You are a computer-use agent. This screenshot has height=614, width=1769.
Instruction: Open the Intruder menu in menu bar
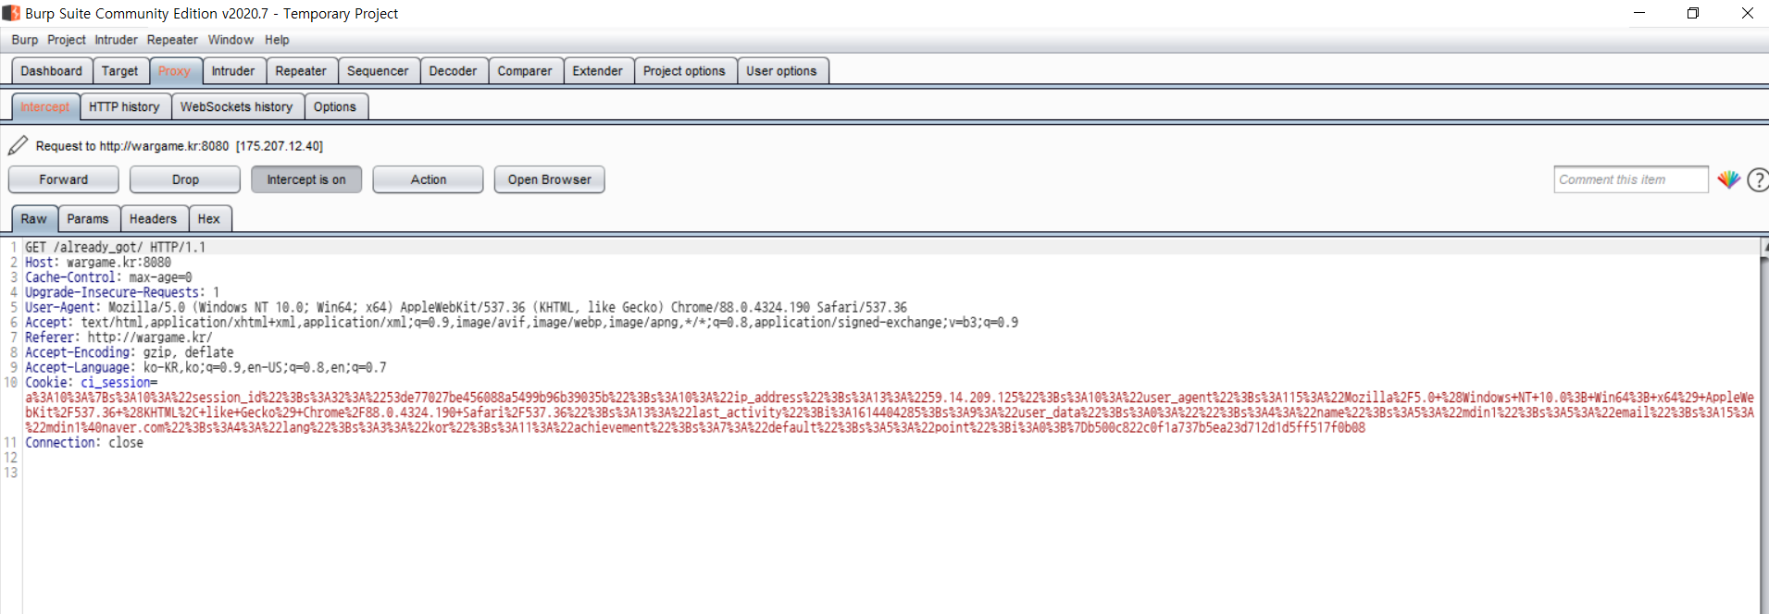[x=116, y=40]
